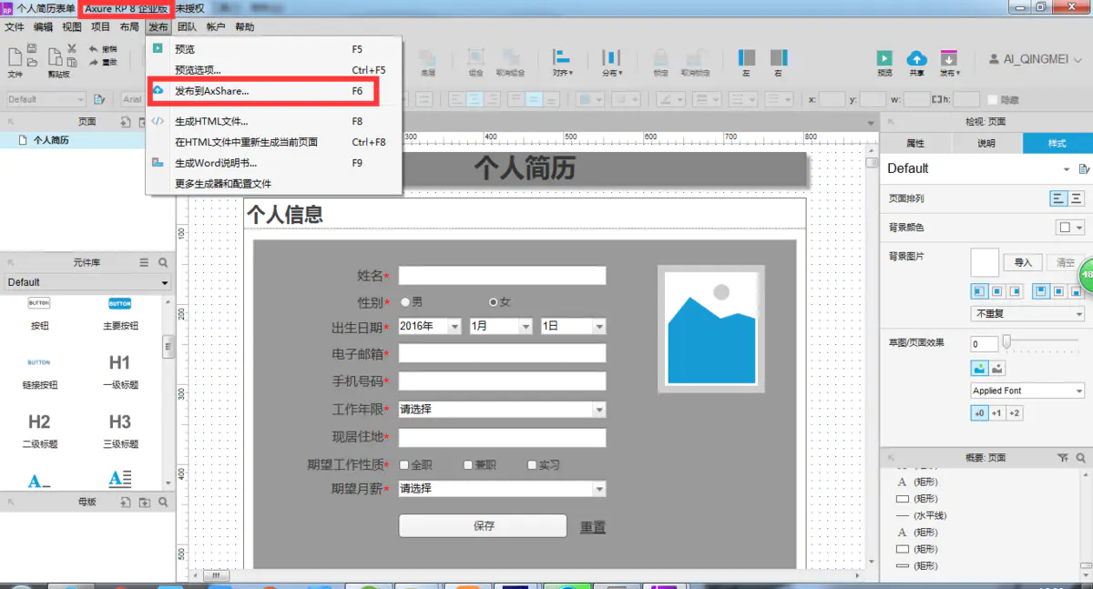
Task: Select the 男 radio button
Action: coord(405,301)
